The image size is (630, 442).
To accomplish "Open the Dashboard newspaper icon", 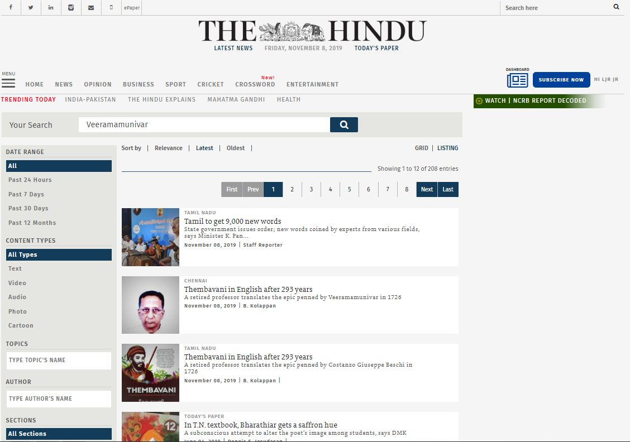I will click(x=518, y=80).
